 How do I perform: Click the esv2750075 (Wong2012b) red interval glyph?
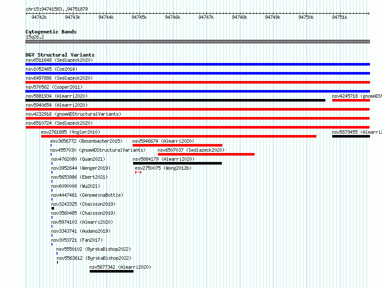(x=138, y=172)
